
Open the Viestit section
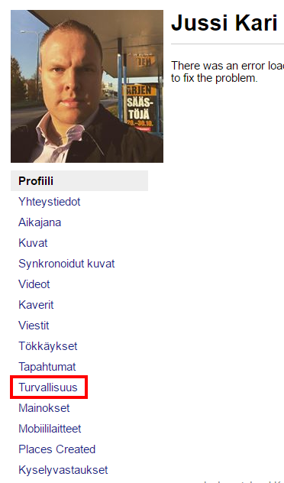(34, 326)
